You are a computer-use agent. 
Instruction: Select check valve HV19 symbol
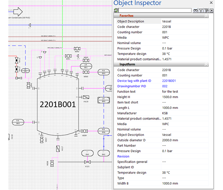tap(86, 97)
